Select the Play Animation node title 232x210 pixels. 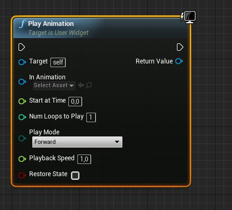coord(51,24)
